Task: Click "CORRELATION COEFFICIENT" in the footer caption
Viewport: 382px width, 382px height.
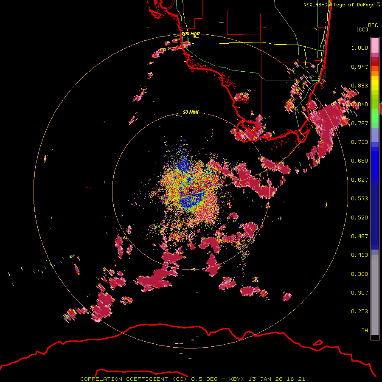Action: tap(124, 379)
